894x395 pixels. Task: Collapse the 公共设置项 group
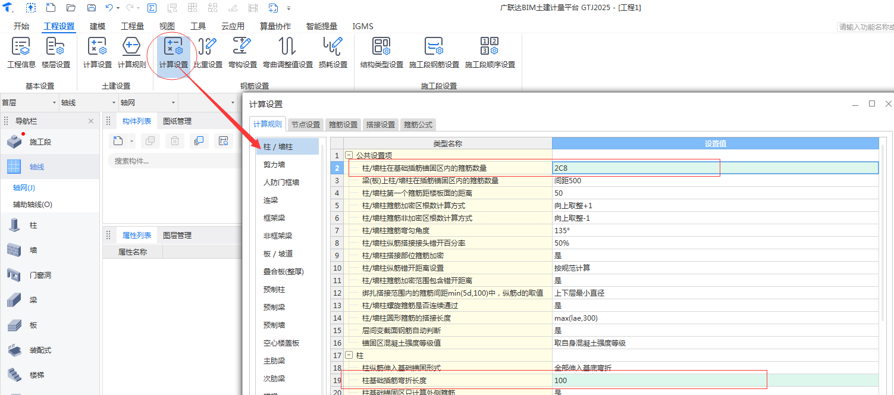pos(349,155)
